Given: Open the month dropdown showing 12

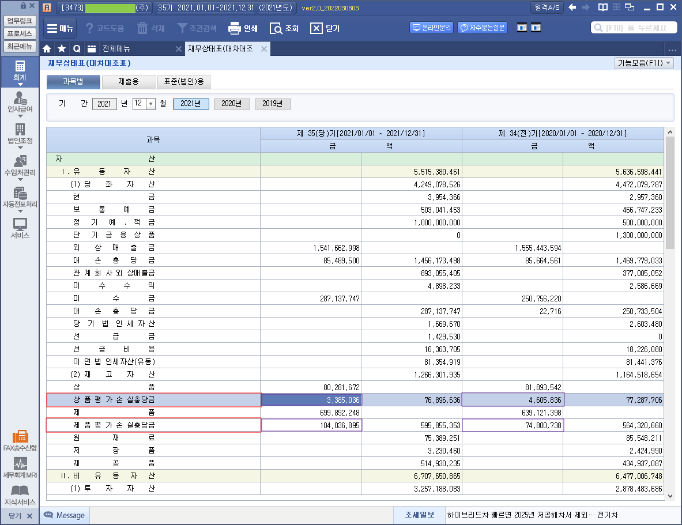Looking at the screenshot, I should [x=151, y=104].
